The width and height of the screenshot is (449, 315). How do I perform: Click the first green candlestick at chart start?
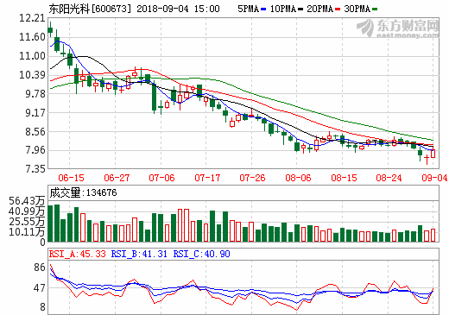coord(50,30)
